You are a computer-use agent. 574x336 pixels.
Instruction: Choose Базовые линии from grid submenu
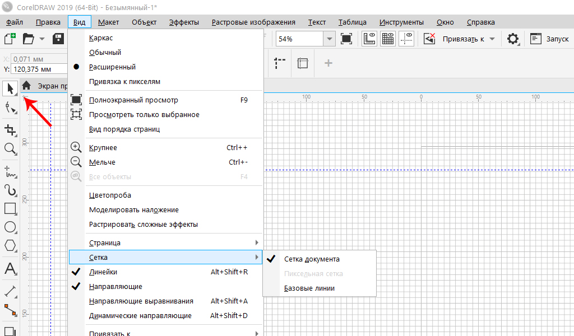tap(309, 288)
